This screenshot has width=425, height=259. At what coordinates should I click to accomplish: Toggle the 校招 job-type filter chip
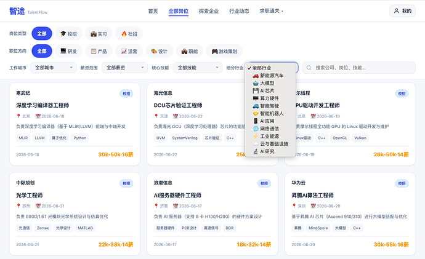tap(68, 34)
